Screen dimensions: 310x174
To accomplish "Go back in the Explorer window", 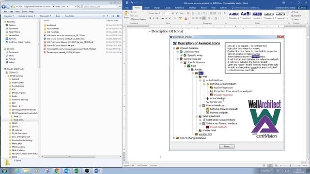I will coord(3,7).
